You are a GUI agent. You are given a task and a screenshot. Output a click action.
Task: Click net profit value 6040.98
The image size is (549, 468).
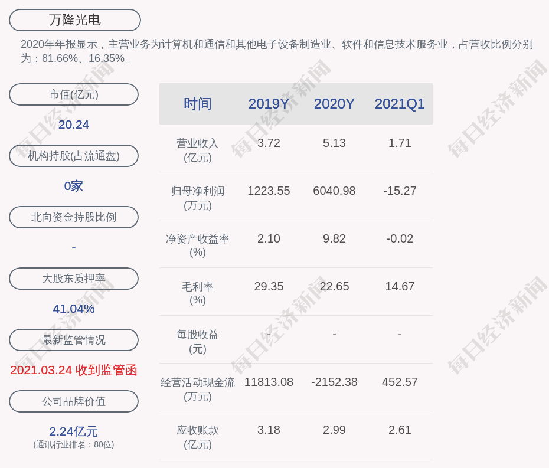pyautogui.click(x=334, y=191)
